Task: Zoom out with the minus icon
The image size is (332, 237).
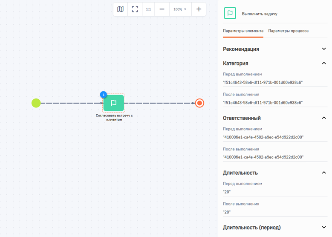Action: click(162, 9)
